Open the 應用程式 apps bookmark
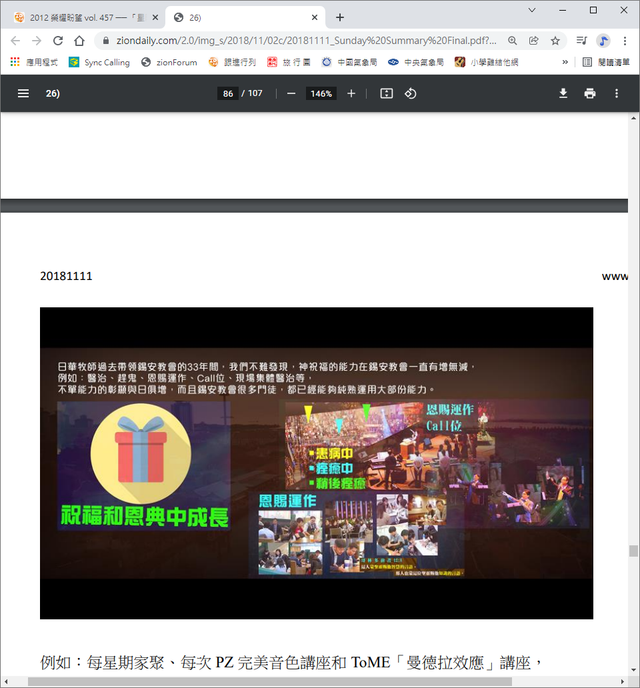Screen dimensions: 640x688 tap(34, 62)
